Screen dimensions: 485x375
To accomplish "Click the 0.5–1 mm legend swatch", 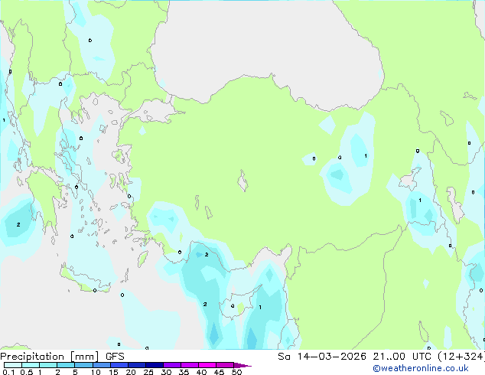I will (31, 365).
